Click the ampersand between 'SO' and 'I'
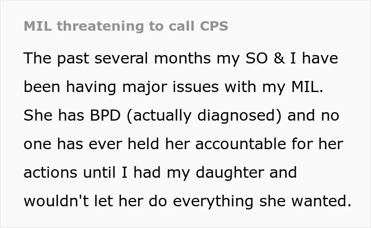Image resolution: width=371 pixels, height=228 pixels. 279,58
